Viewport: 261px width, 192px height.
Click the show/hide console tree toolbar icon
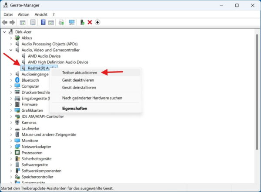tap(23, 22)
